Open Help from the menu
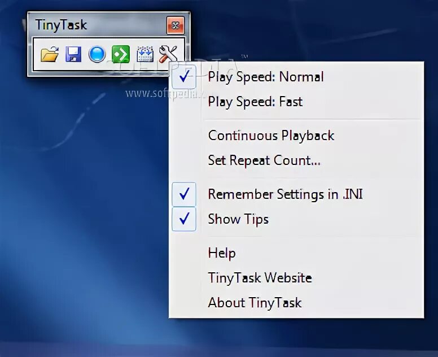438x357 pixels. (x=296, y=253)
